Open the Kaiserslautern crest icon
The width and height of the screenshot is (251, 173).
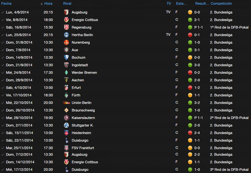click(66, 118)
